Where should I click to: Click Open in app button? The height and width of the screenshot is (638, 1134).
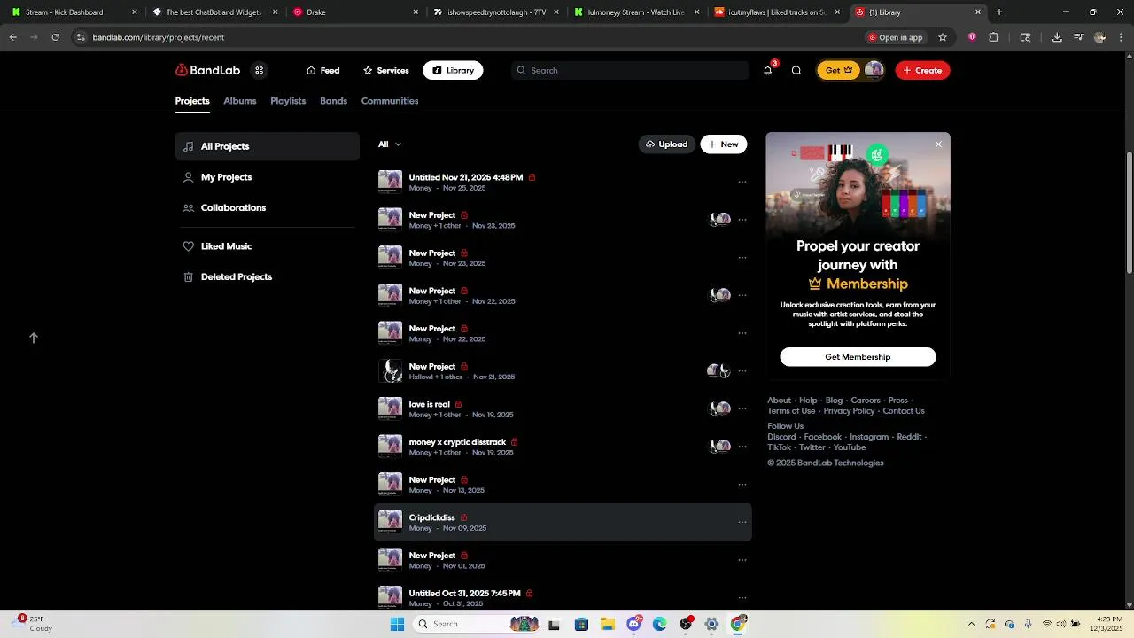pos(896,37)
